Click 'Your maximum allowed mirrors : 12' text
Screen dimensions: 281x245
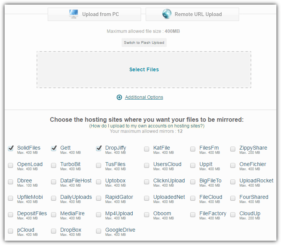(146, 131)
